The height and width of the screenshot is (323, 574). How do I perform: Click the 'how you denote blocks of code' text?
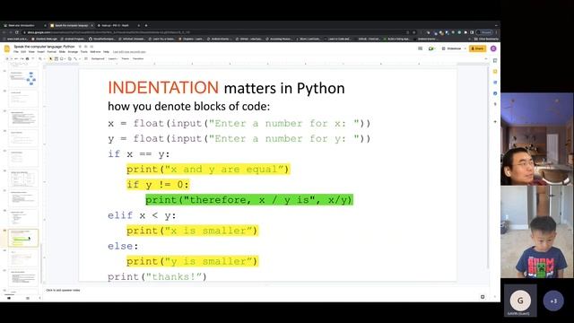tap(188, 107)
